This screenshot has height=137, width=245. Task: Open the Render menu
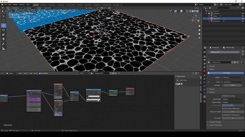pos(15,5)
